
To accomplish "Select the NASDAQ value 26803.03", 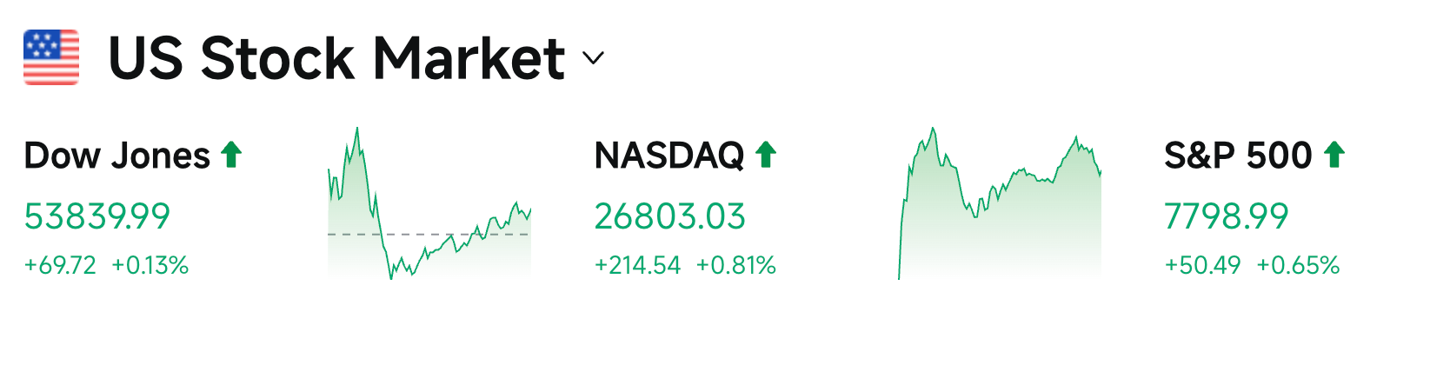I will tap(670, 216).
